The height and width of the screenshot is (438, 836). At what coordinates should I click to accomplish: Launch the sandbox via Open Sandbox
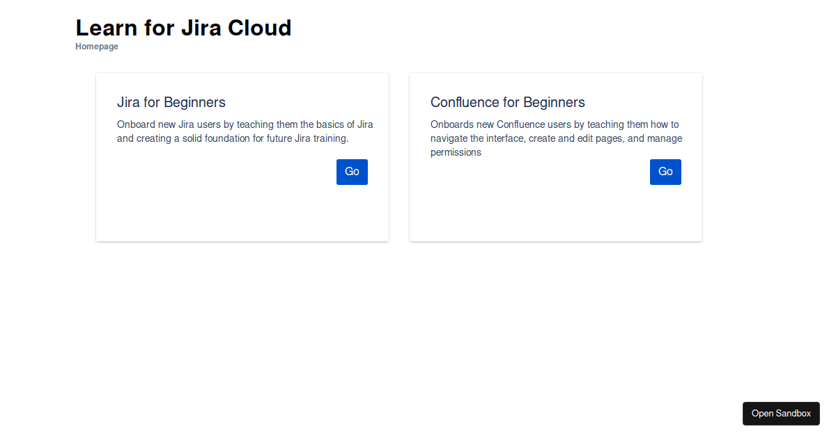pos(781,413)
